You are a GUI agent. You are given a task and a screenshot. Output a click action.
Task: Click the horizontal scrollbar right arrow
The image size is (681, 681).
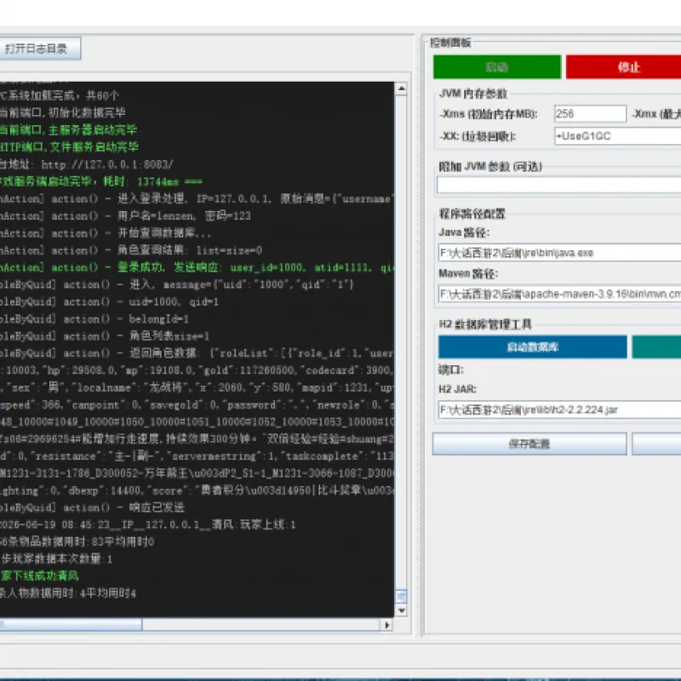click(x=386, y=625)
